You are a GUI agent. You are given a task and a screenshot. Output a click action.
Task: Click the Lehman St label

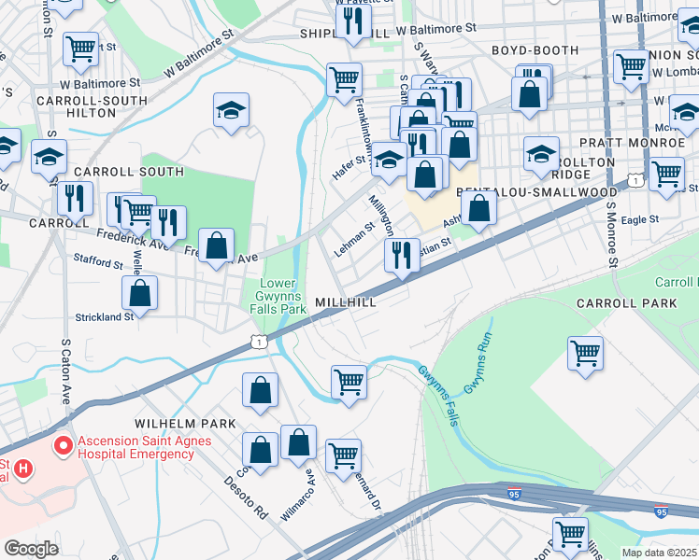[x=354, y=240]
